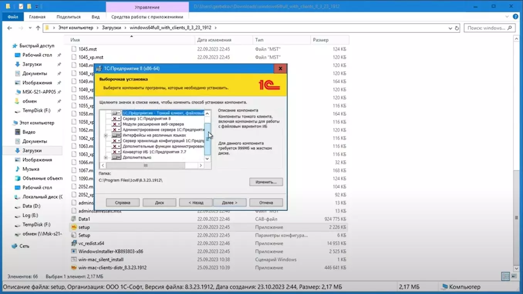Click the component list scroll down arrow
The image size is (523, 294).
click(x=207, y=158)
